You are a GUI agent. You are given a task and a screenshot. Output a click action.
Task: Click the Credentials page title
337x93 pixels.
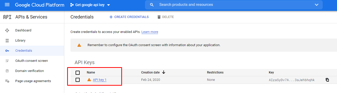(x=82, y=17)
